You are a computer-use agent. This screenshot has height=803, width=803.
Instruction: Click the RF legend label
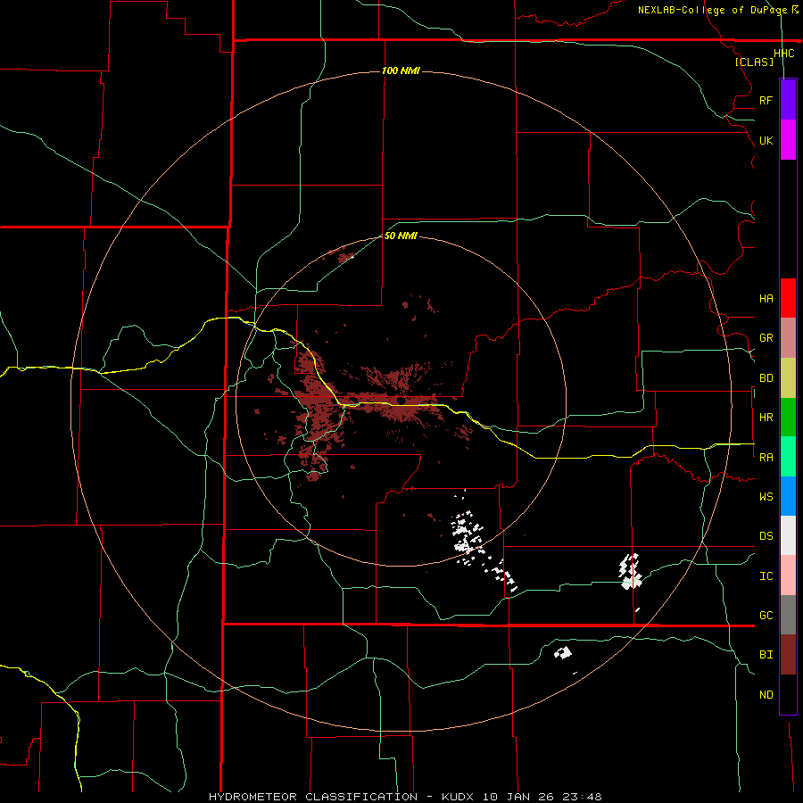tap(766, 100)
